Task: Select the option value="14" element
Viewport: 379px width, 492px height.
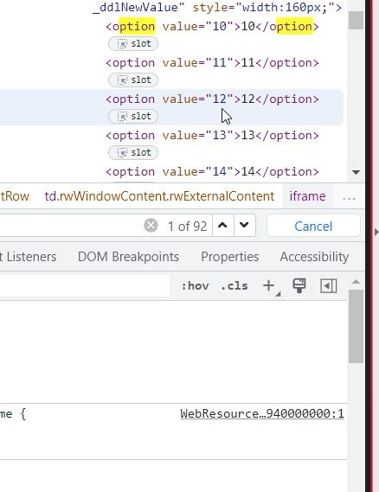Action: [x=212, y=172]
